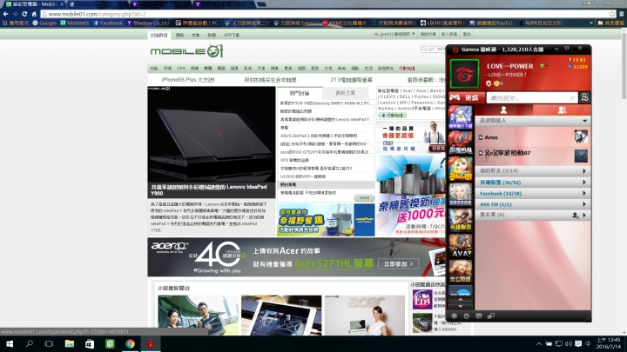Click the Mobile01 logo

pyautogui.click(x=186, y=51)
